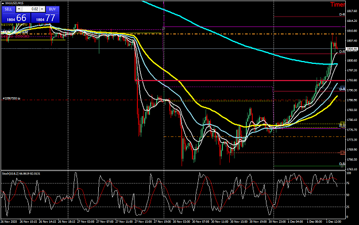Click the buy price 1804 77 panel
The width and height of the screenshot is (359, 225).
click(x=45, y=18)
